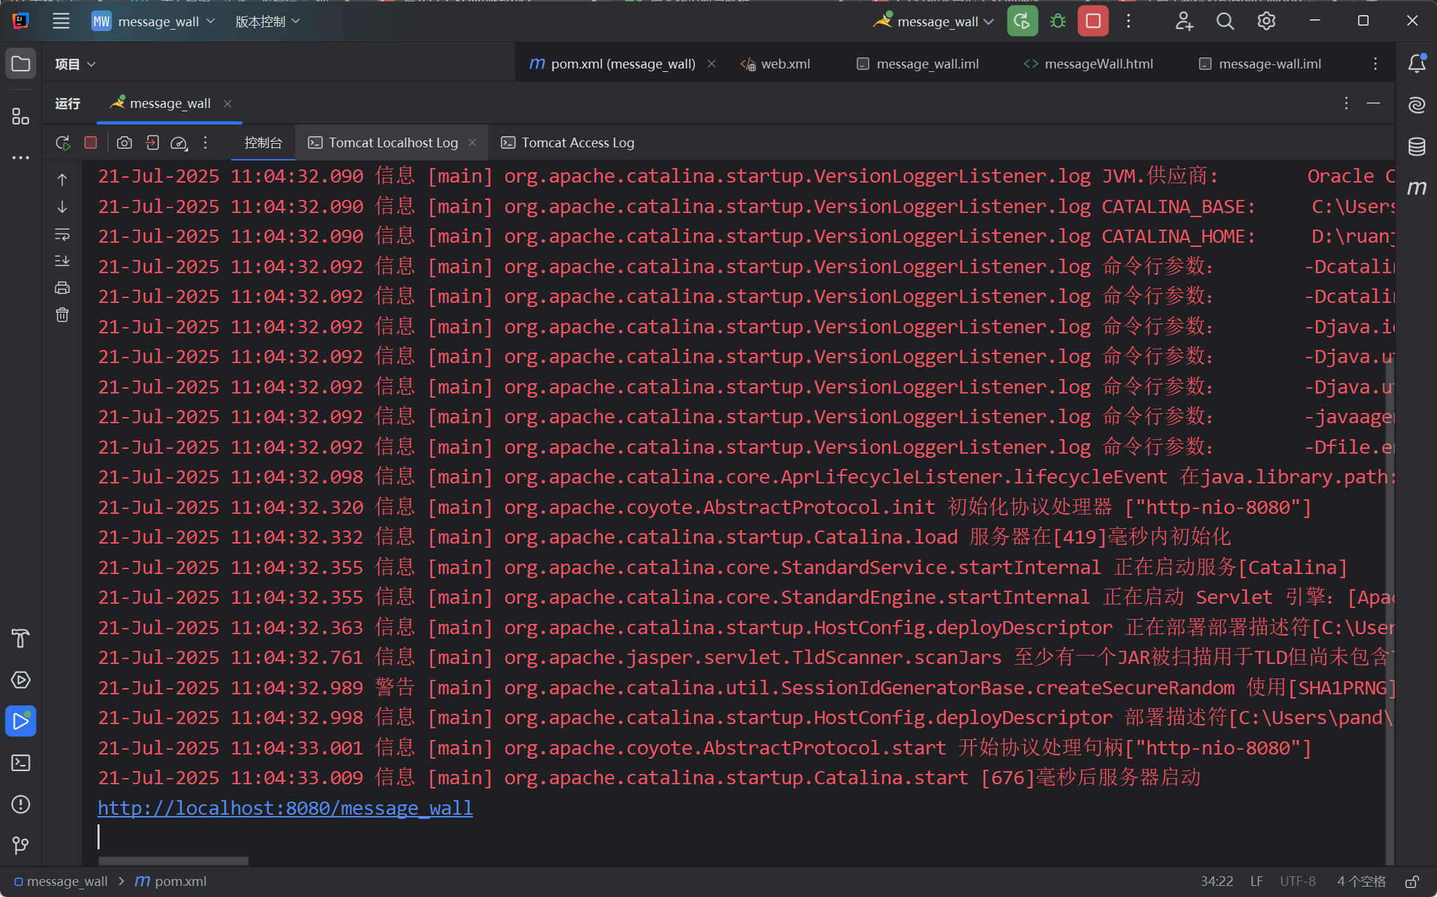Expand the 项目 view dropdown

[75, 64]
